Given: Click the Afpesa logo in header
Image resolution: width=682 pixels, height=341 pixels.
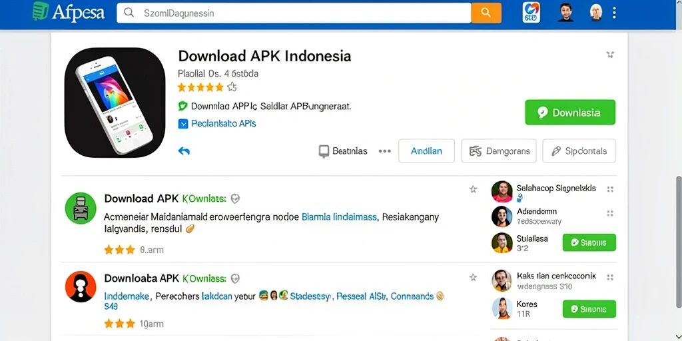Looking at the screenshot, I should tap(69, 12).
